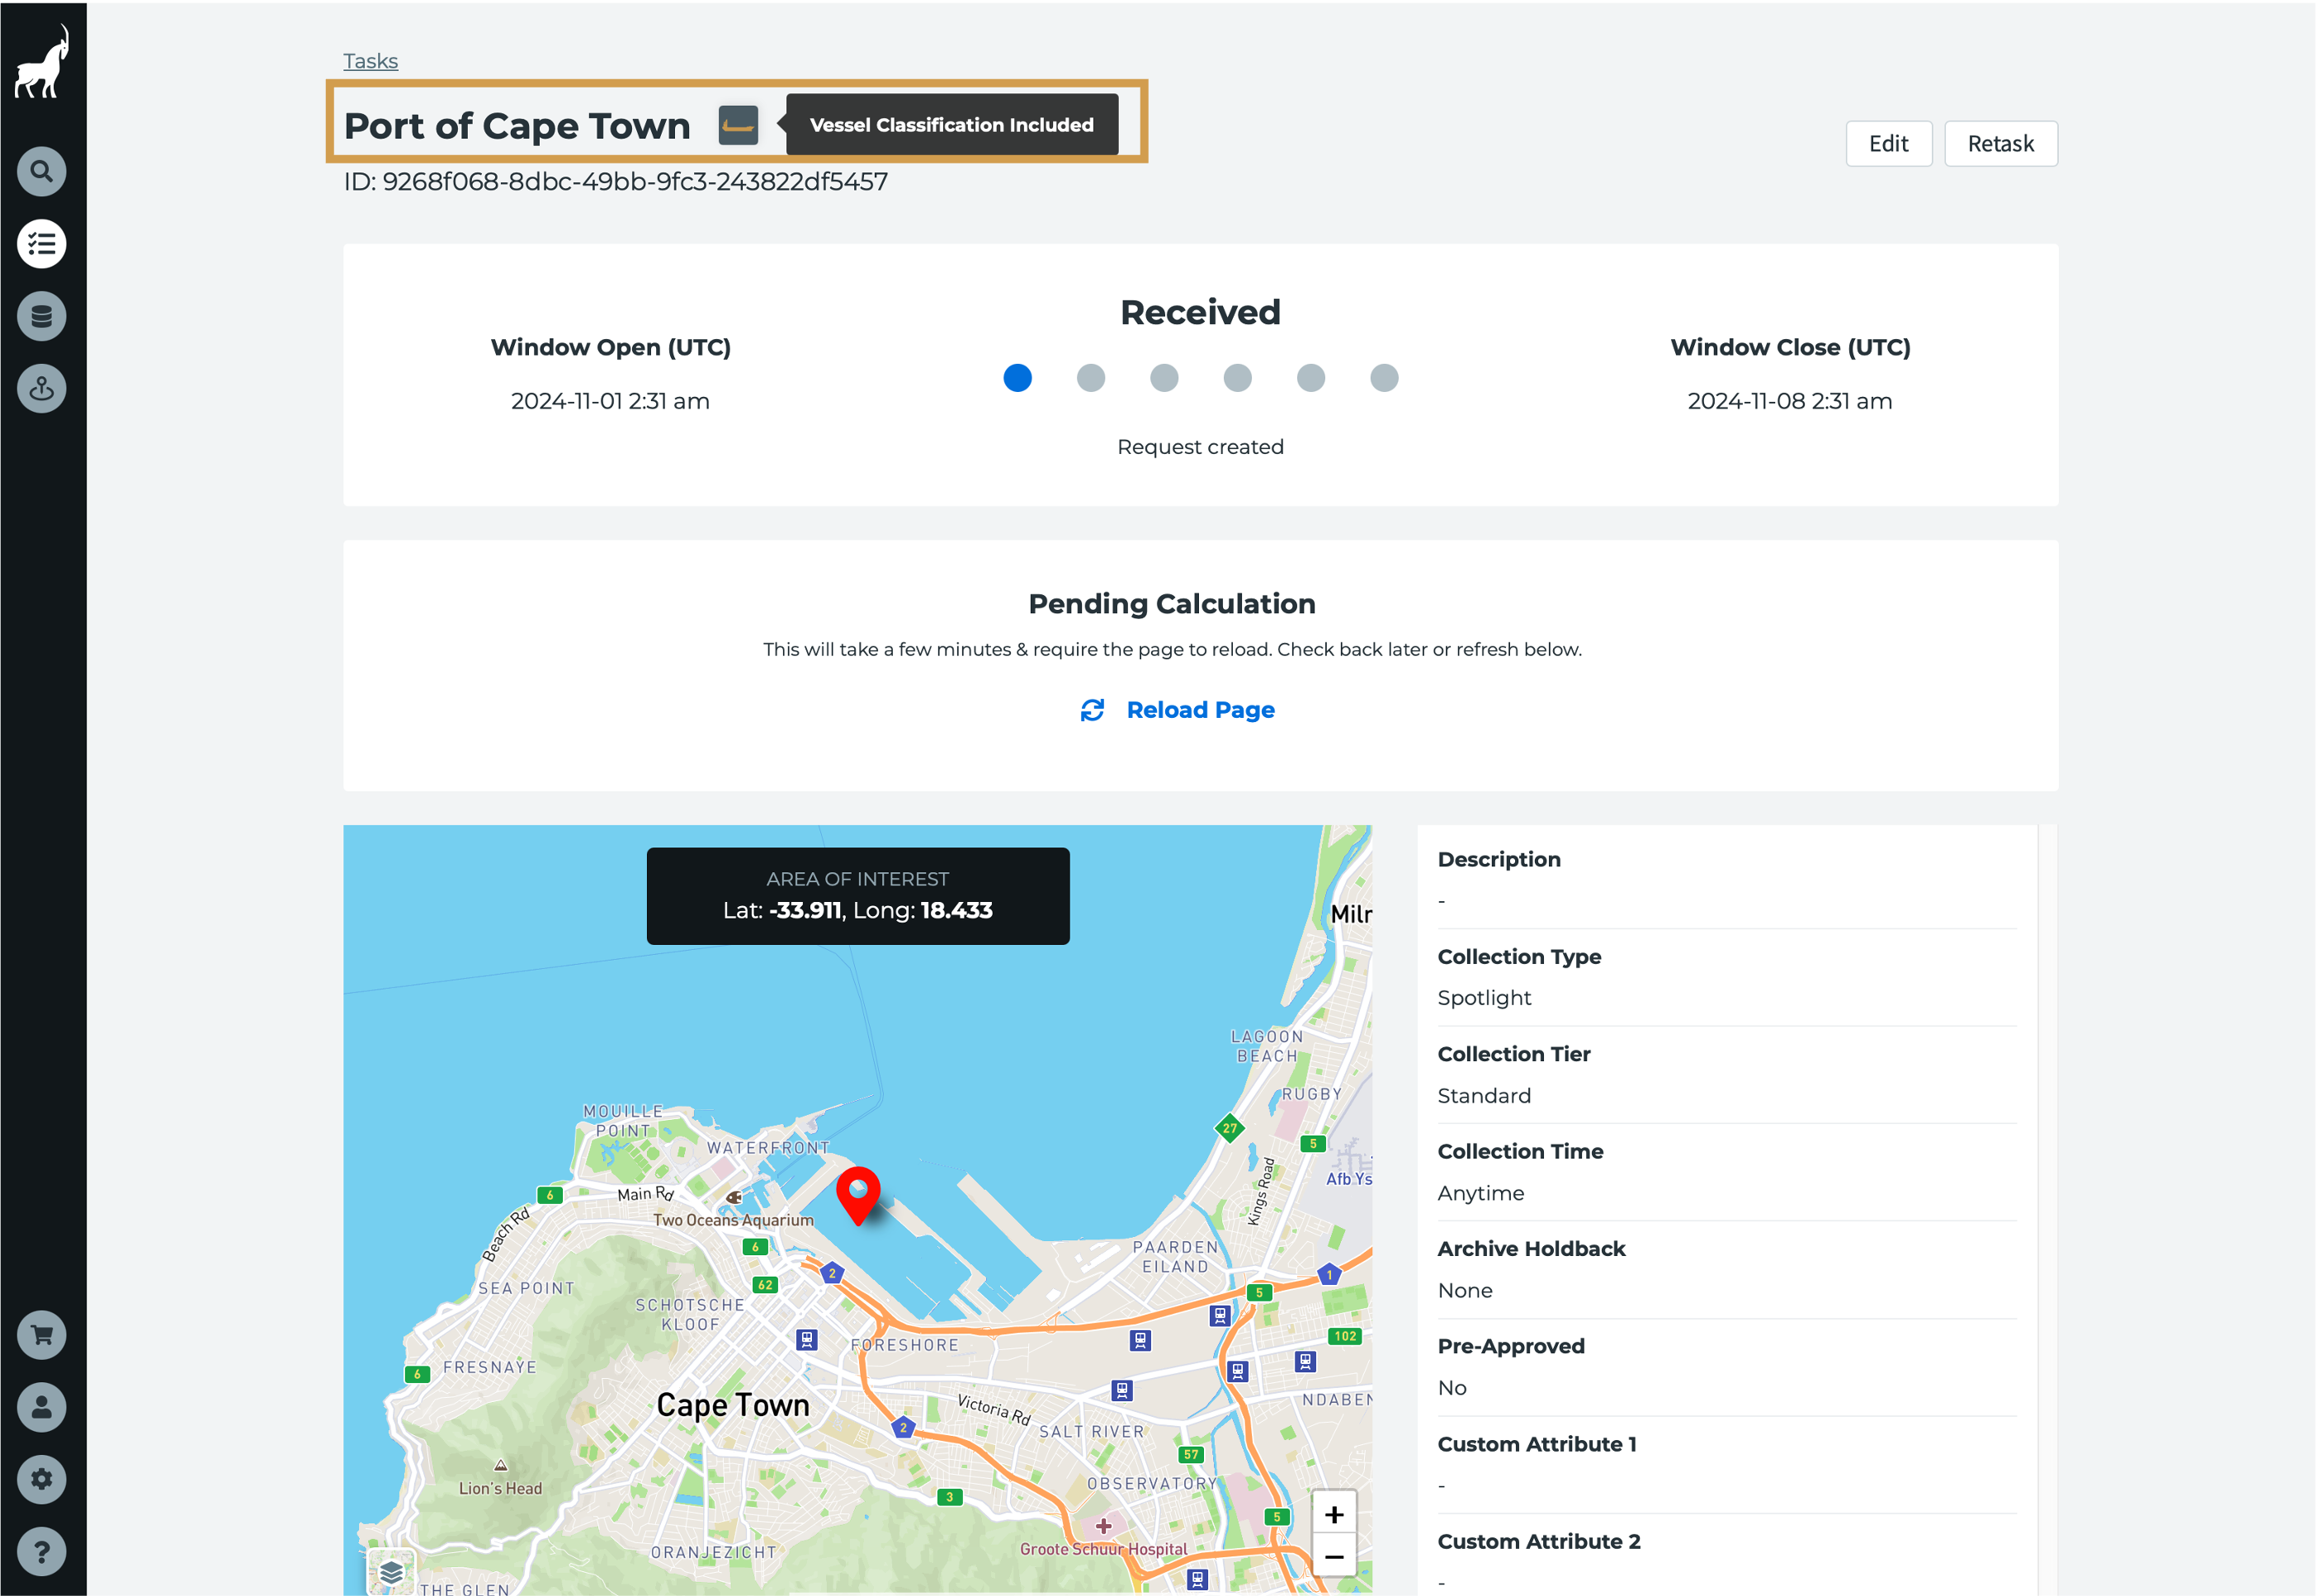Open the tasks list sidebar icon
2318x1596 pixels.
[41, 244]
